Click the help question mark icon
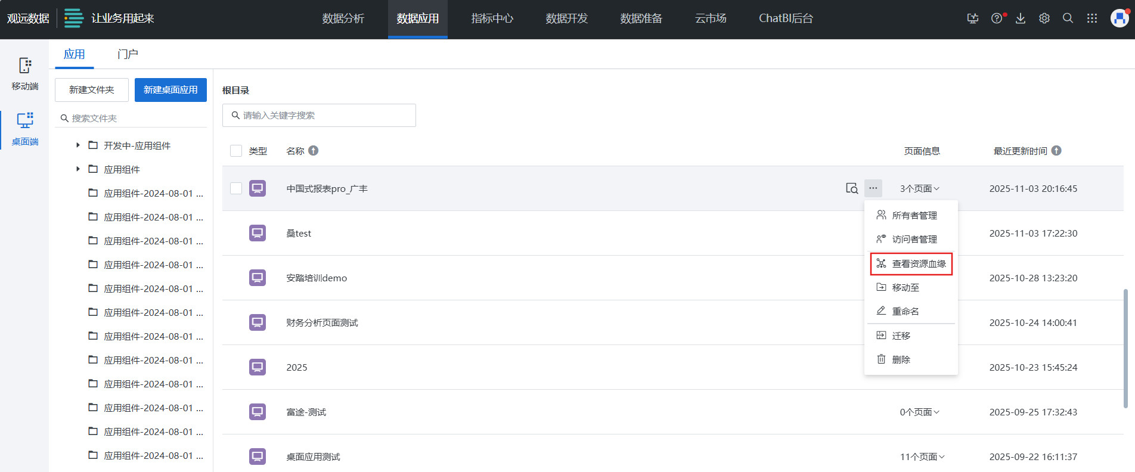 pos(997,18)
